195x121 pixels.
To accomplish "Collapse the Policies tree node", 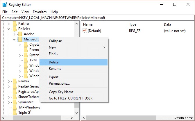I will pos(9,29).
